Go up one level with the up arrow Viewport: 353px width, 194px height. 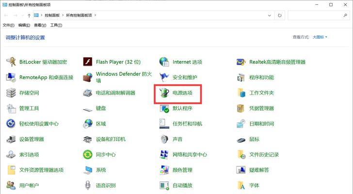pyautogui.click(x=29, y=16)
